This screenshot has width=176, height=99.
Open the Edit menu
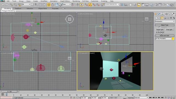pyautogui.click(x=8, y=1)
